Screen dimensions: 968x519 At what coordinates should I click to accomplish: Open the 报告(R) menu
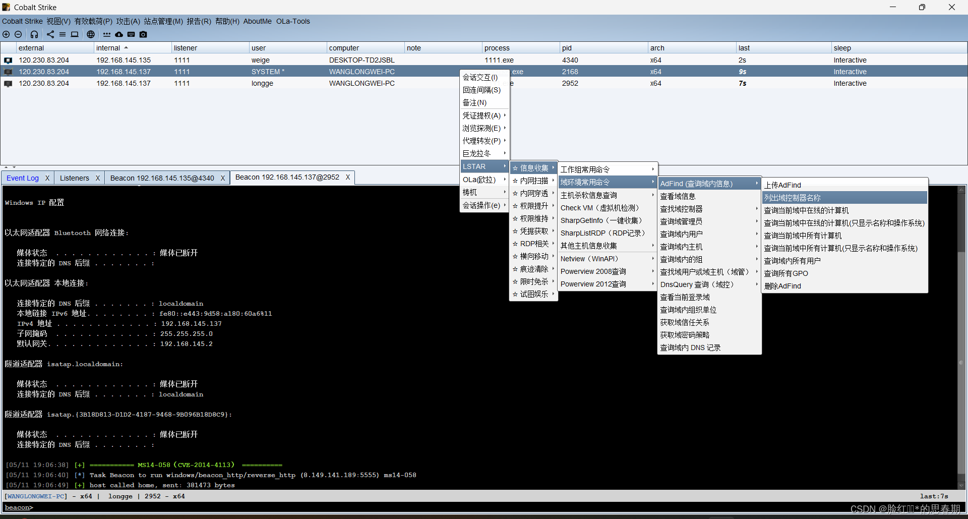pyautogui.click(x=199, y=21)
